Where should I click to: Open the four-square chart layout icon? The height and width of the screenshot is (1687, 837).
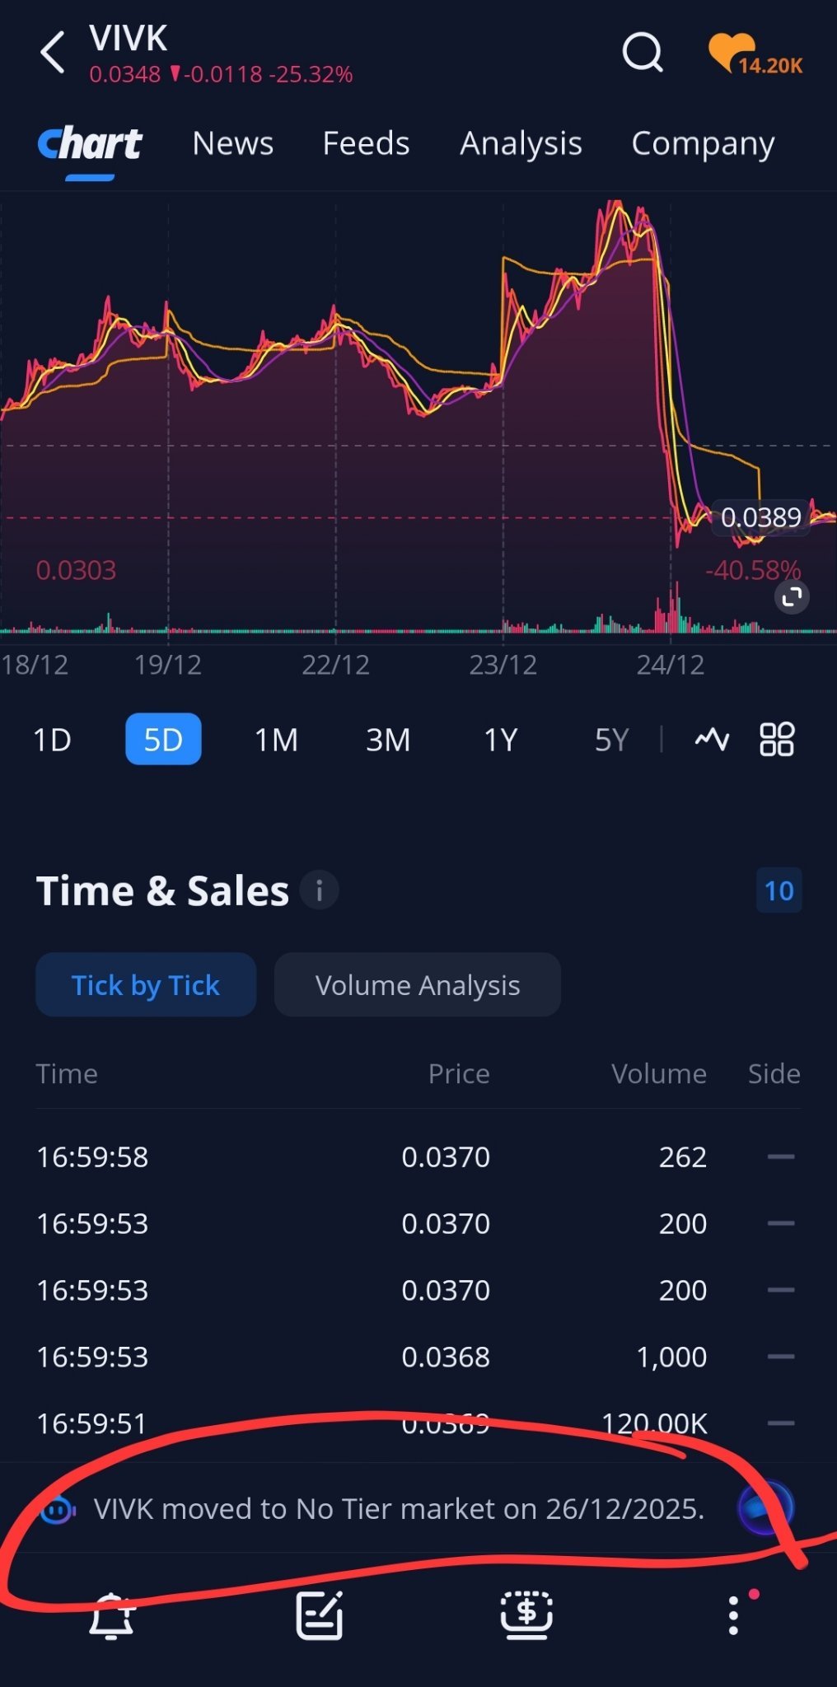pyautogui.click(x=776, y=739)
